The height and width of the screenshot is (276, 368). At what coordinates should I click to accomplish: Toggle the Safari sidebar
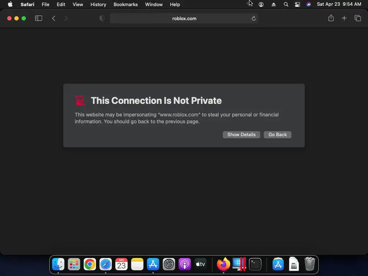[38, 18]
